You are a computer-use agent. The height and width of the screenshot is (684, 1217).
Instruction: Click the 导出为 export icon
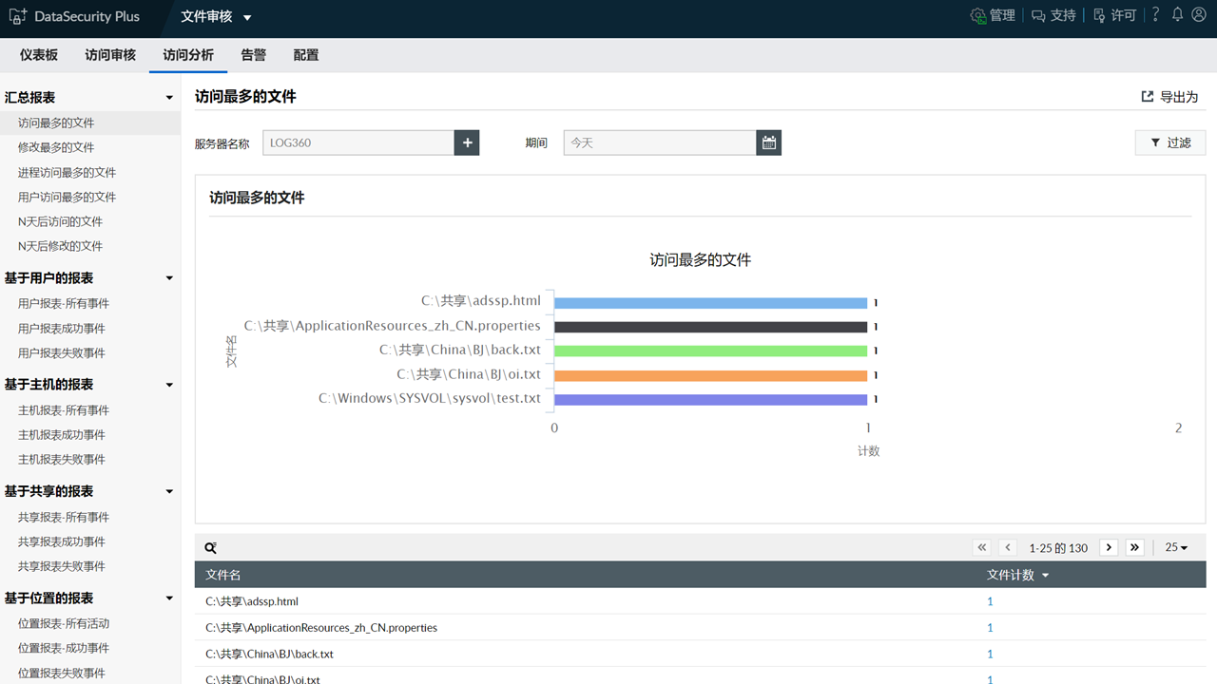click(1148, 96)
